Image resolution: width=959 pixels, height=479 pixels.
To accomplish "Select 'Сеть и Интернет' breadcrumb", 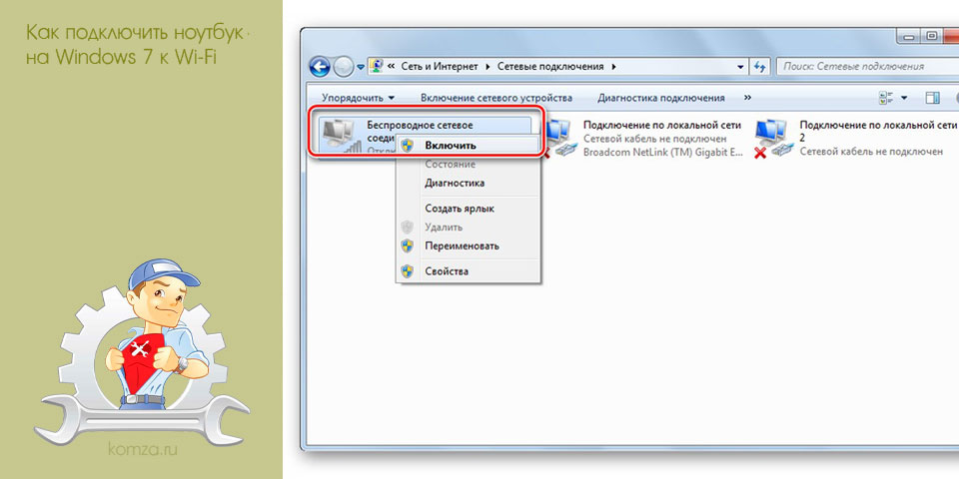I will pos(439,66).
